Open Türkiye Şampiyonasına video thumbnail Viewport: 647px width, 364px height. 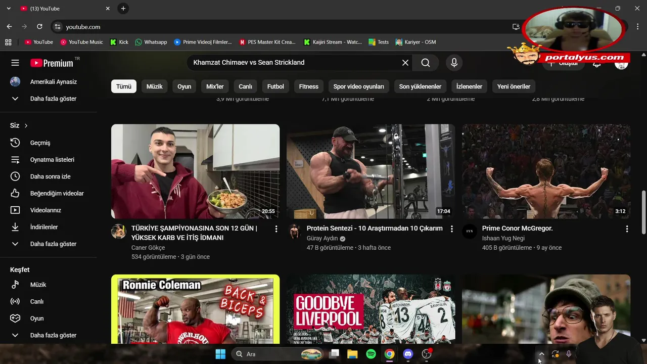pyautogui.click(x=195, y=171)
